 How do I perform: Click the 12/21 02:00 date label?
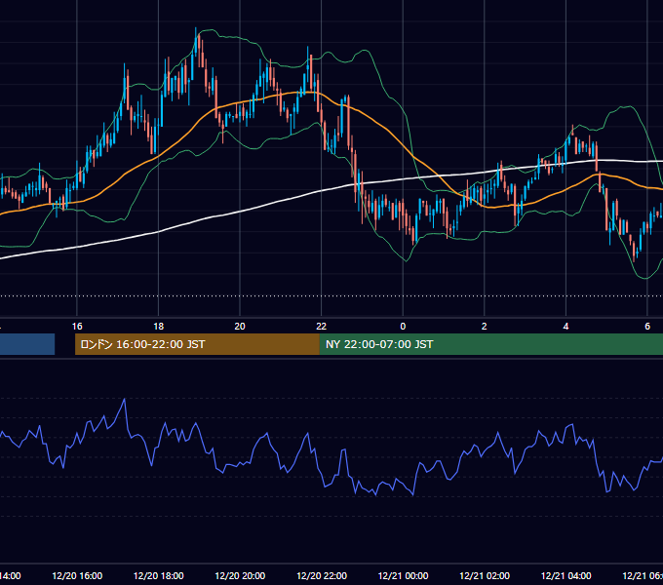point(485,575)
